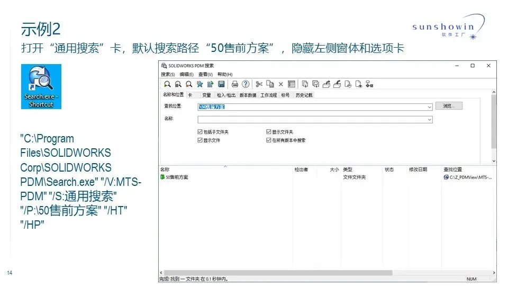Toggle the 在所有版本中搜索 checkbox

[x=269, y=140]
